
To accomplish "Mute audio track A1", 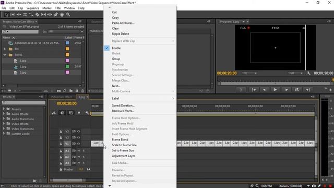I will coord(79,151).
